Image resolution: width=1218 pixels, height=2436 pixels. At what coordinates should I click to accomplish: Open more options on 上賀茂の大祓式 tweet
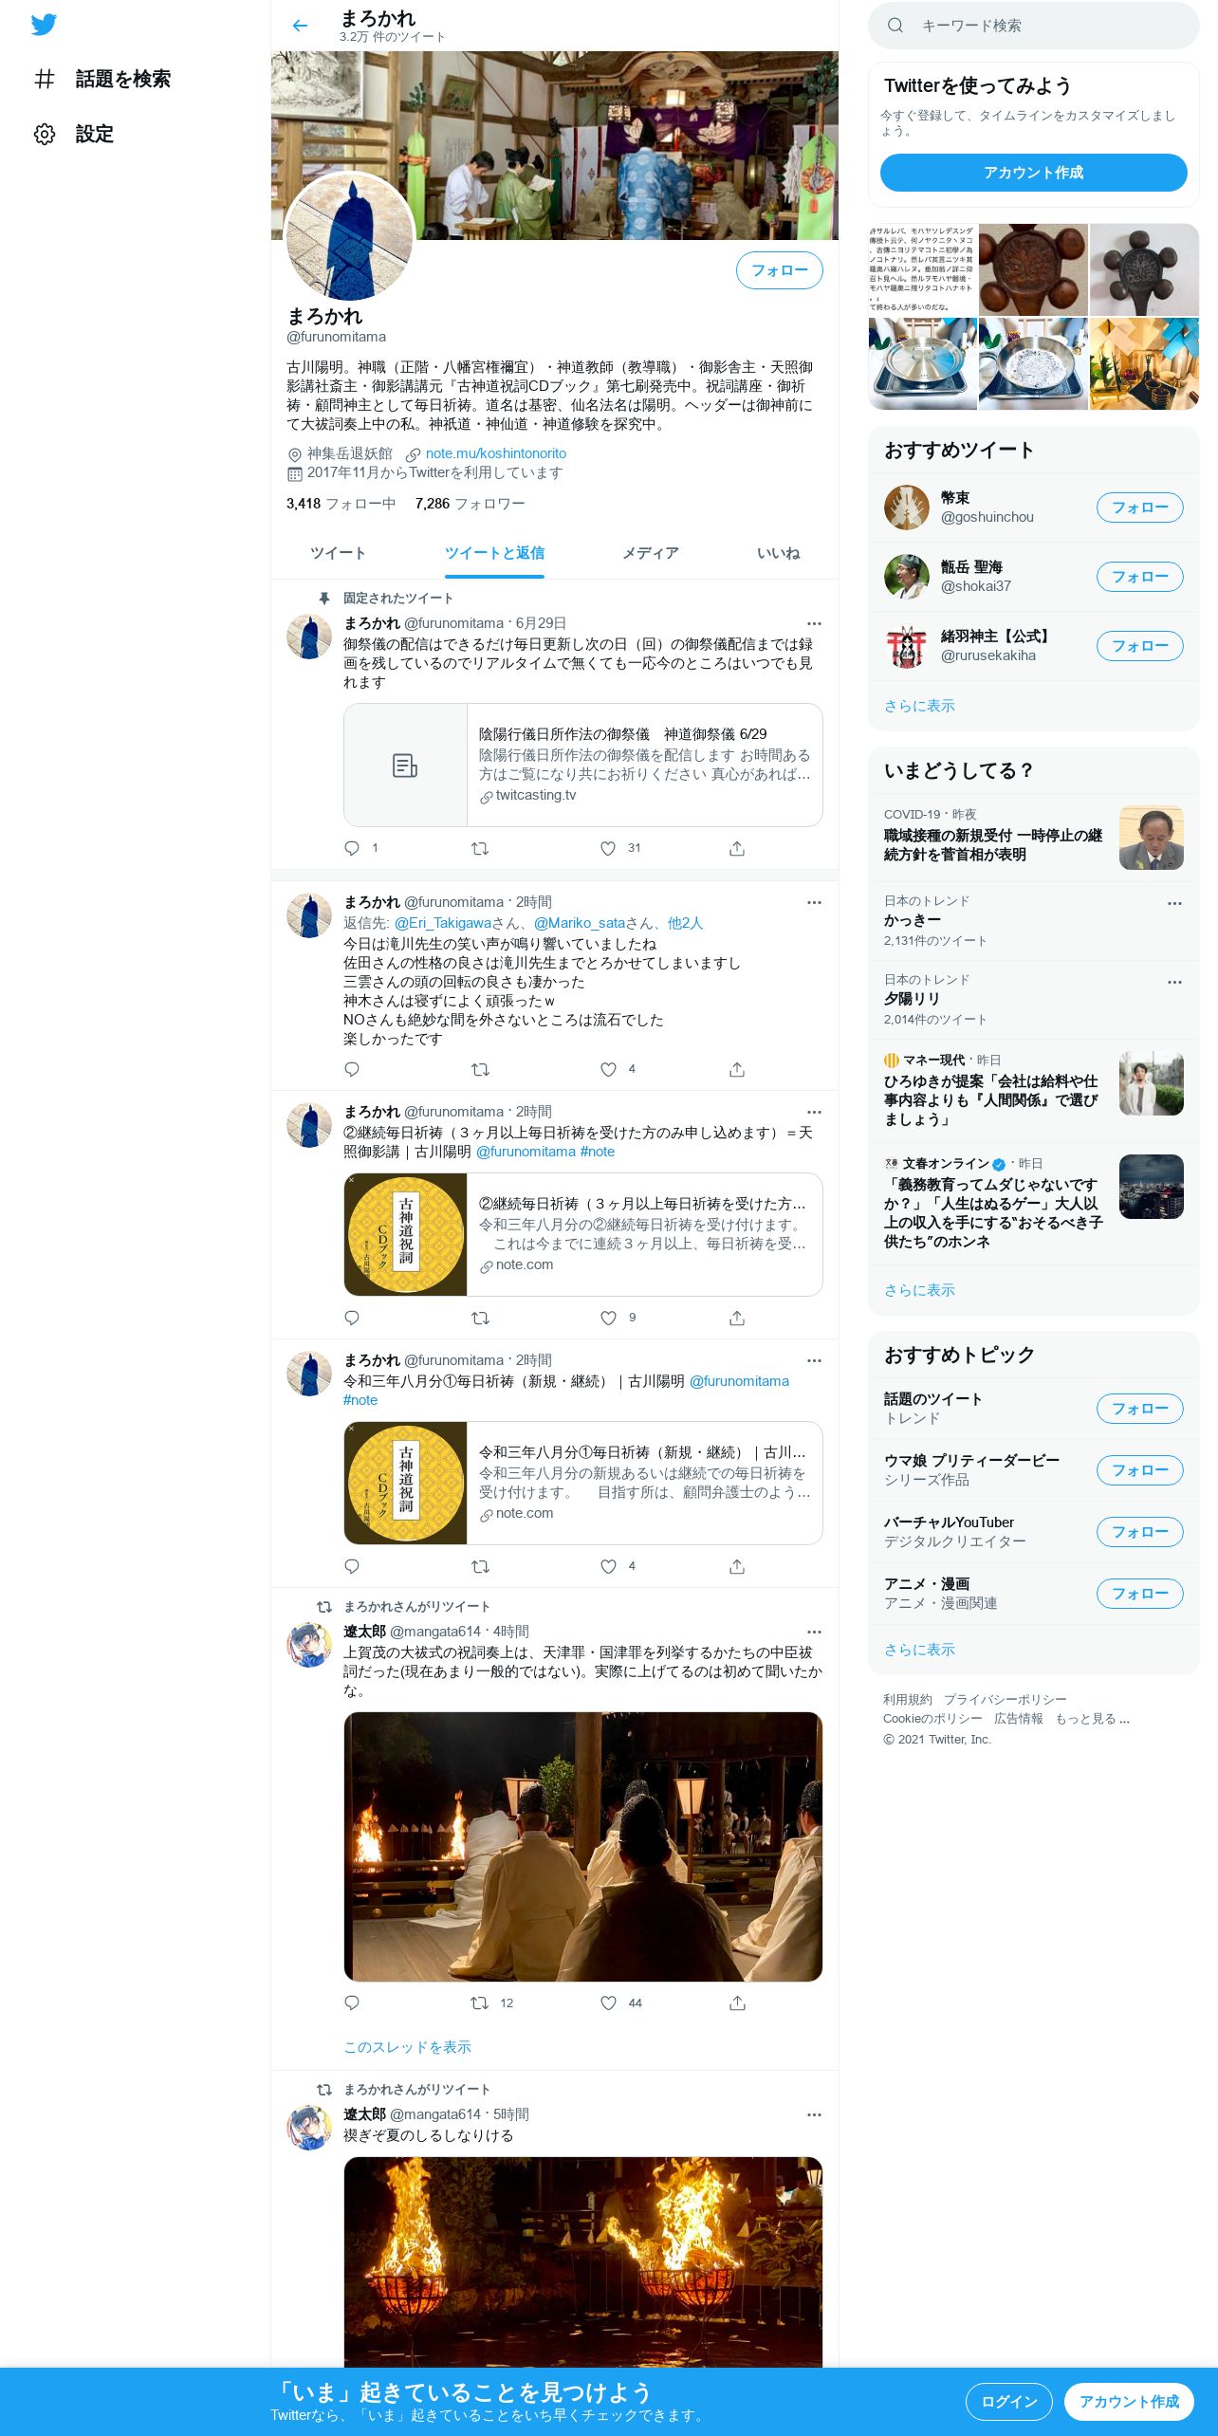(x=814, y=1632)
